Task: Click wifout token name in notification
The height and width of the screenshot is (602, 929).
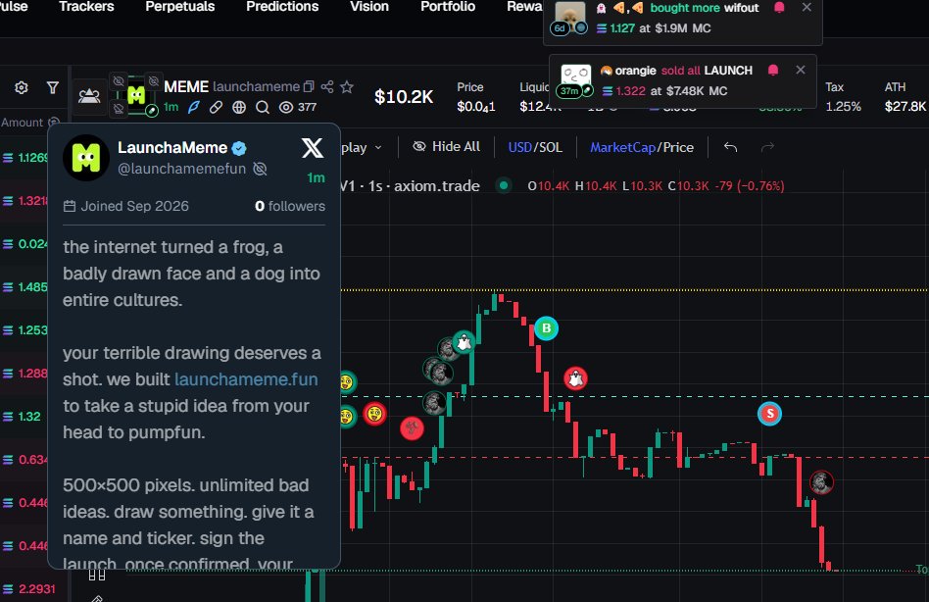Action: point(741,8)
